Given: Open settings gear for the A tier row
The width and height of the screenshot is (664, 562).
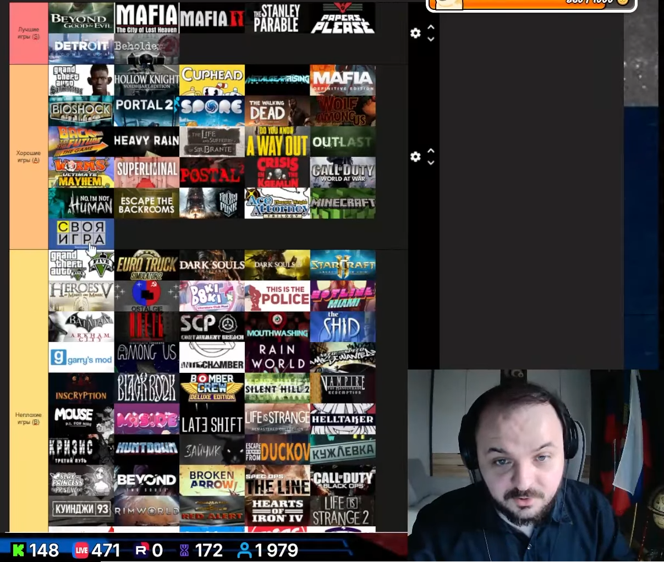Looking at the screenshot, I should (x=415, y=157).
